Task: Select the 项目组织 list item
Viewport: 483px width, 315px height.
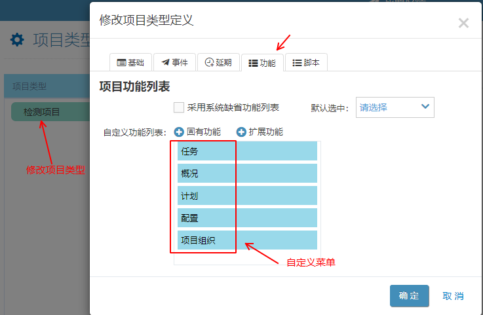Action: pyautogui.click(x=247, y=240)
